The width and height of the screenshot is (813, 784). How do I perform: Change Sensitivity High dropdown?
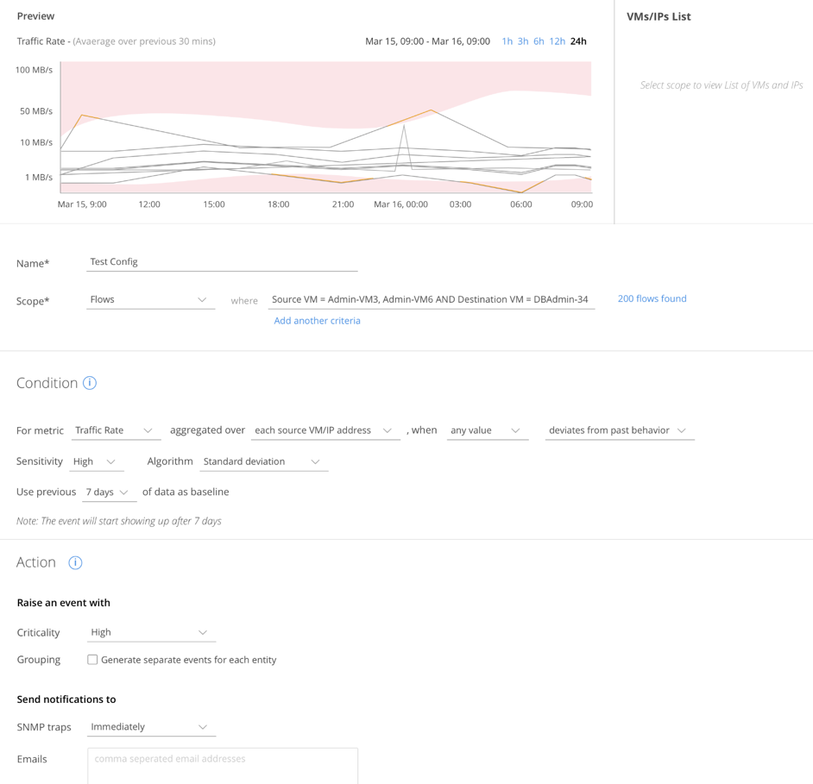[97, 461]
